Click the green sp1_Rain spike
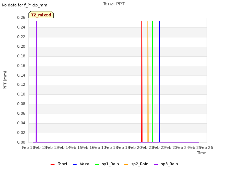Image resolution: width=228 pixels, height=171 pixels. coord(152,82)
